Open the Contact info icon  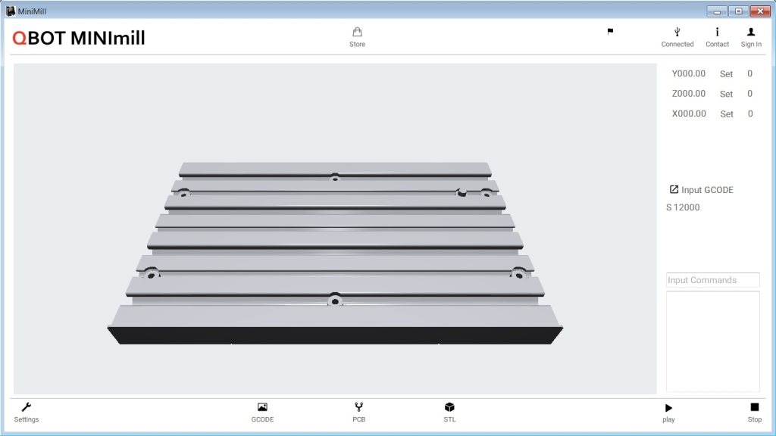(717, 33)
